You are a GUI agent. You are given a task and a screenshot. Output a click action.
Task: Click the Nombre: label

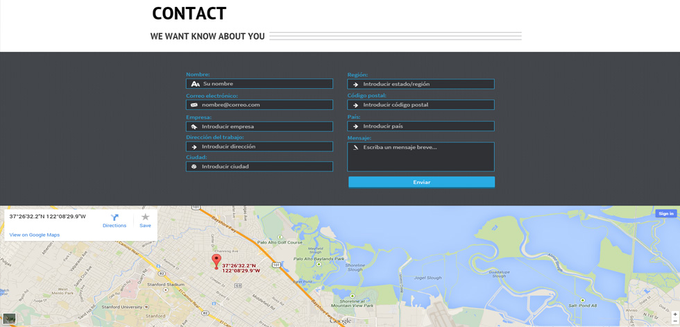click(x=198, y=74)
